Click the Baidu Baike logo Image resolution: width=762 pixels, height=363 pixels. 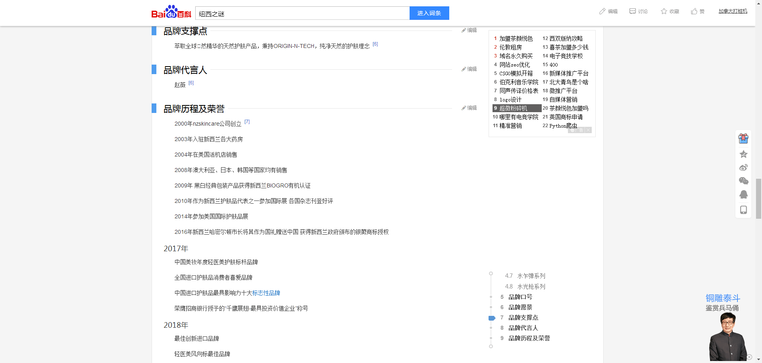coord(171,12)
